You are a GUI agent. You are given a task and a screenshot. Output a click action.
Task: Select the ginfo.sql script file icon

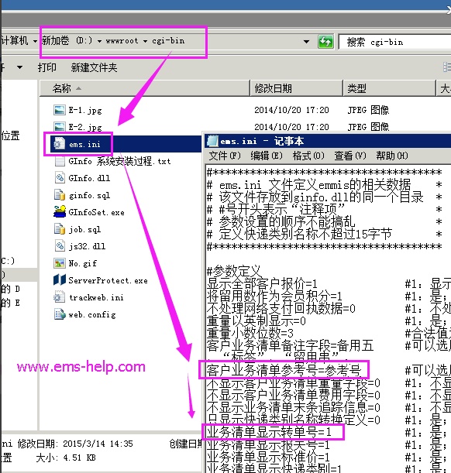click(60, 195)
